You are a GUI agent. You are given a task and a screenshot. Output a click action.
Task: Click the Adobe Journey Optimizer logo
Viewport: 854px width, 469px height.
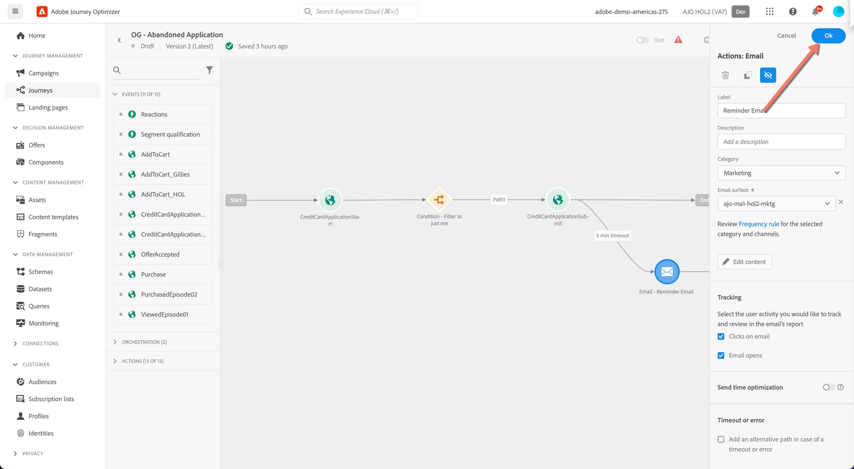tap(42, 11)
